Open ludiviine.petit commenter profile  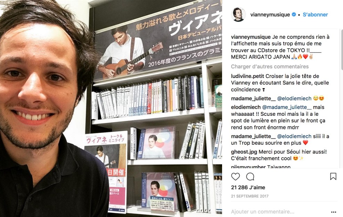tap(247, 76)
